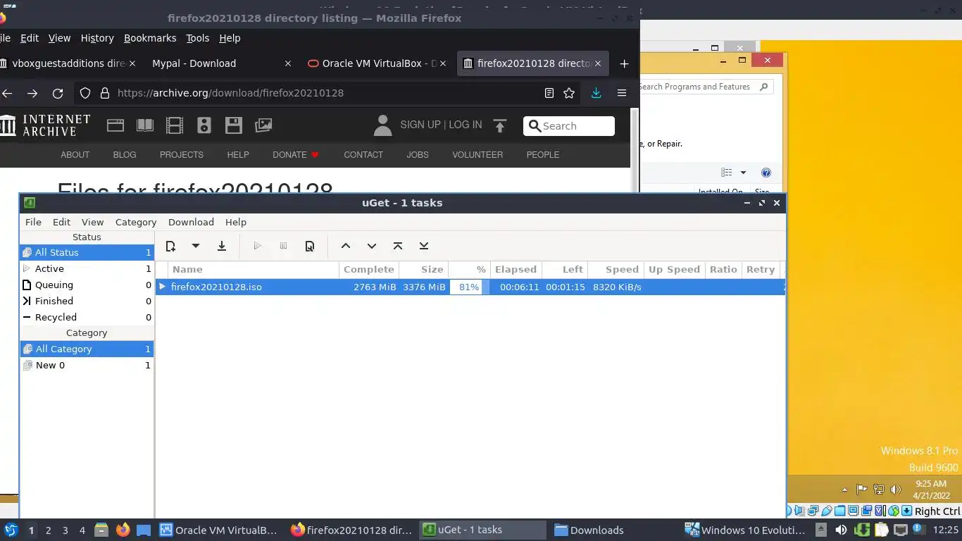
Task: Close the Mypal - Download tab
Action: coord(287,63)
